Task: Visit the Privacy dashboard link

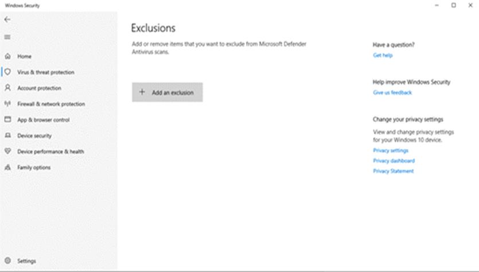Action: 394,161
